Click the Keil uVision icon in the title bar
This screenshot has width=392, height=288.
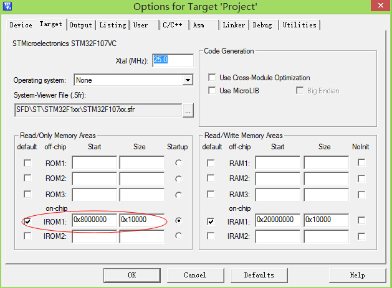(7, 6)
